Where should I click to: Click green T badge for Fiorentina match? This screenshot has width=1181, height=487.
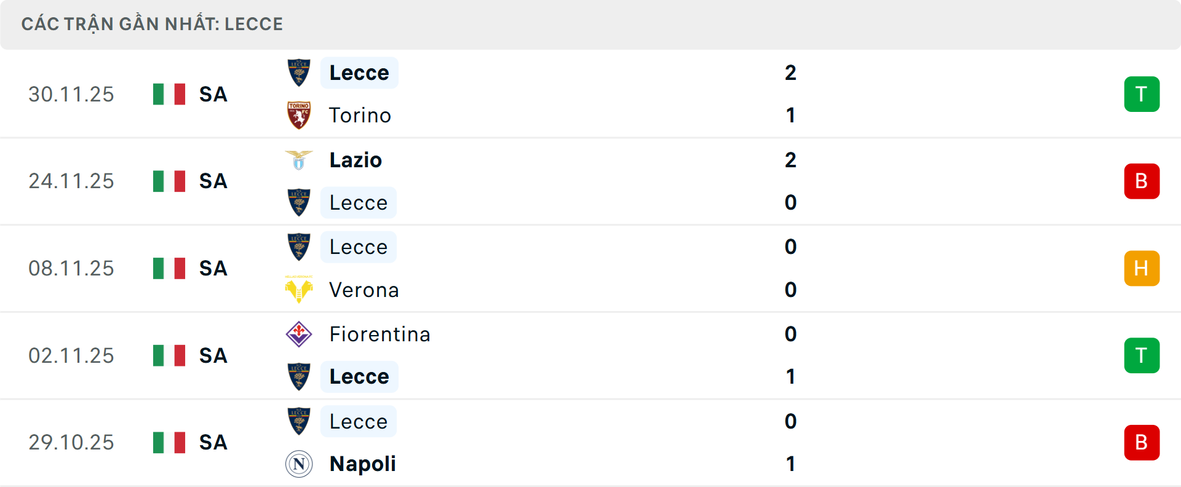(x=1142, y=355)
